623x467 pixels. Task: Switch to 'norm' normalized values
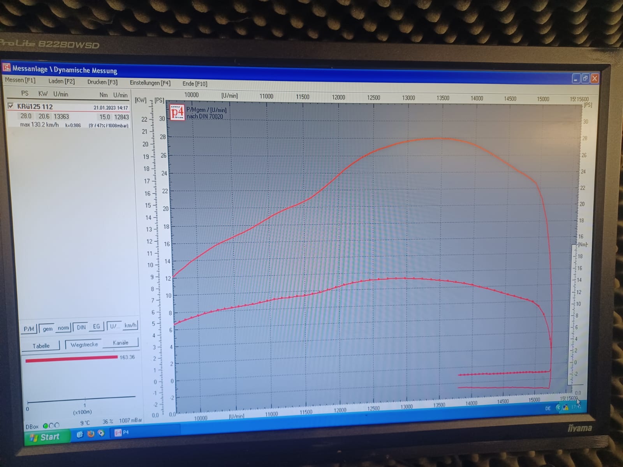coord(63,328)
